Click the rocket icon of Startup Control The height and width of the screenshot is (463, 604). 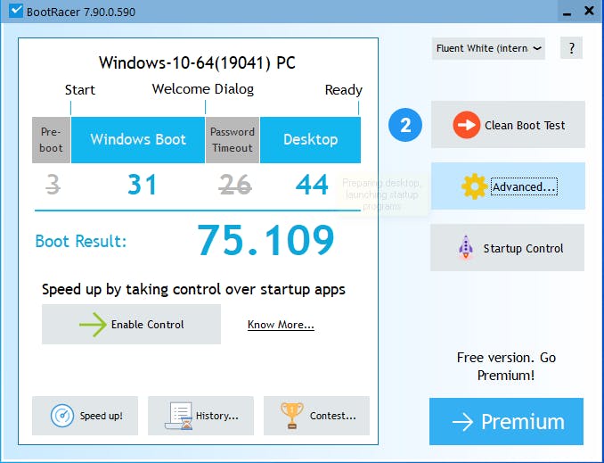(x=466, y=247)
